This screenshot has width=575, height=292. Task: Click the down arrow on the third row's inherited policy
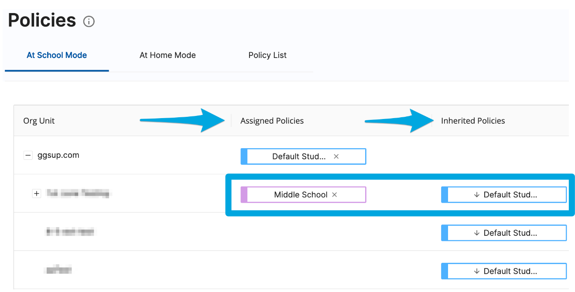[x=476, y=233]
